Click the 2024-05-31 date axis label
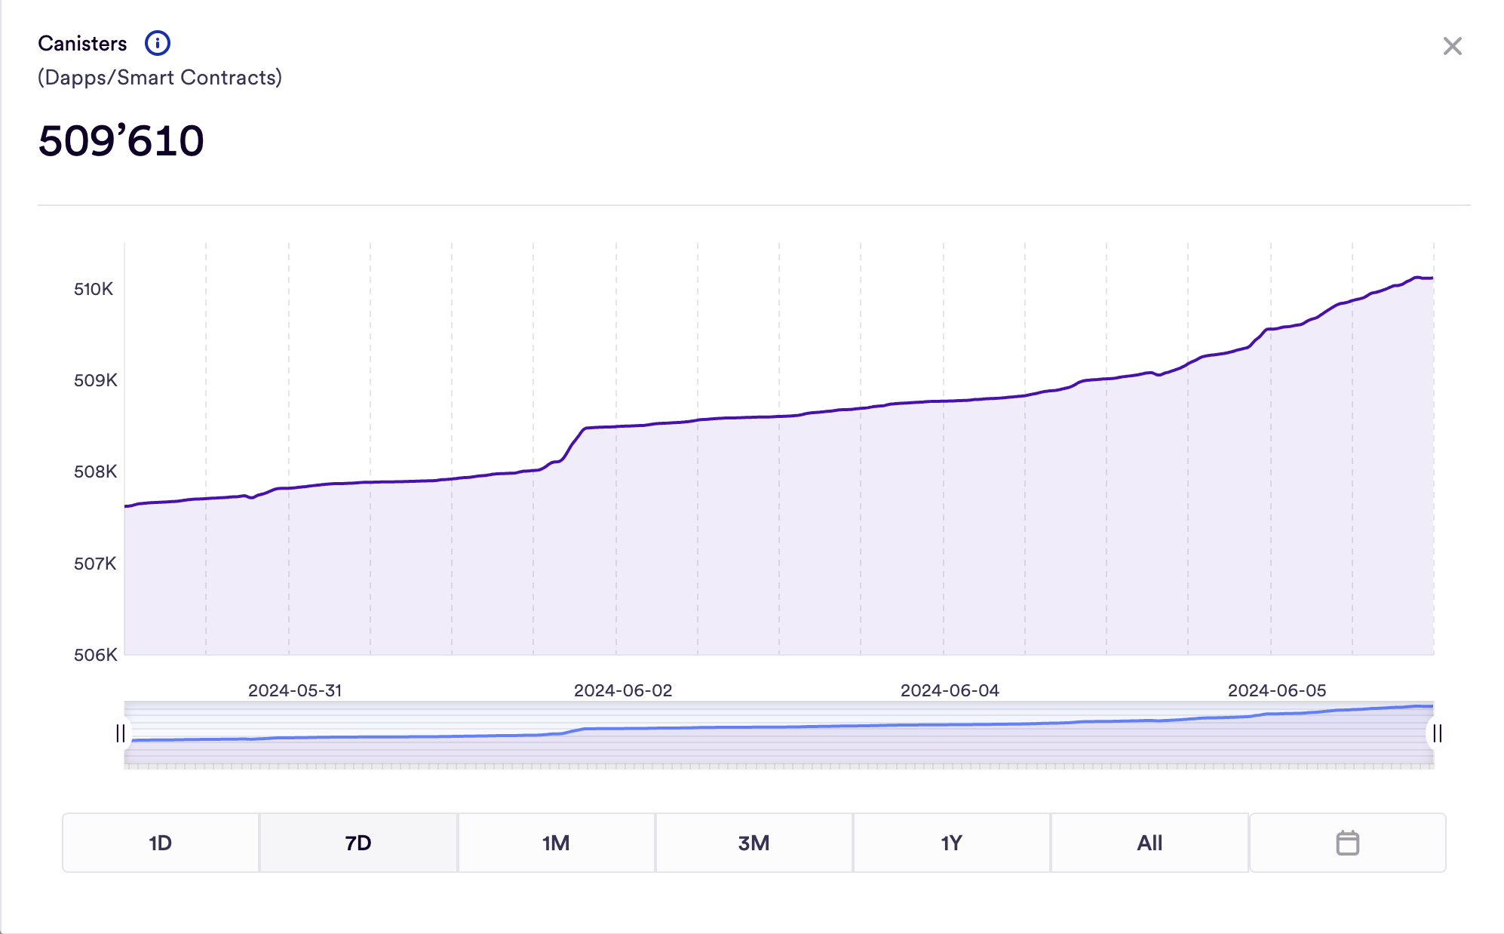 295,690
